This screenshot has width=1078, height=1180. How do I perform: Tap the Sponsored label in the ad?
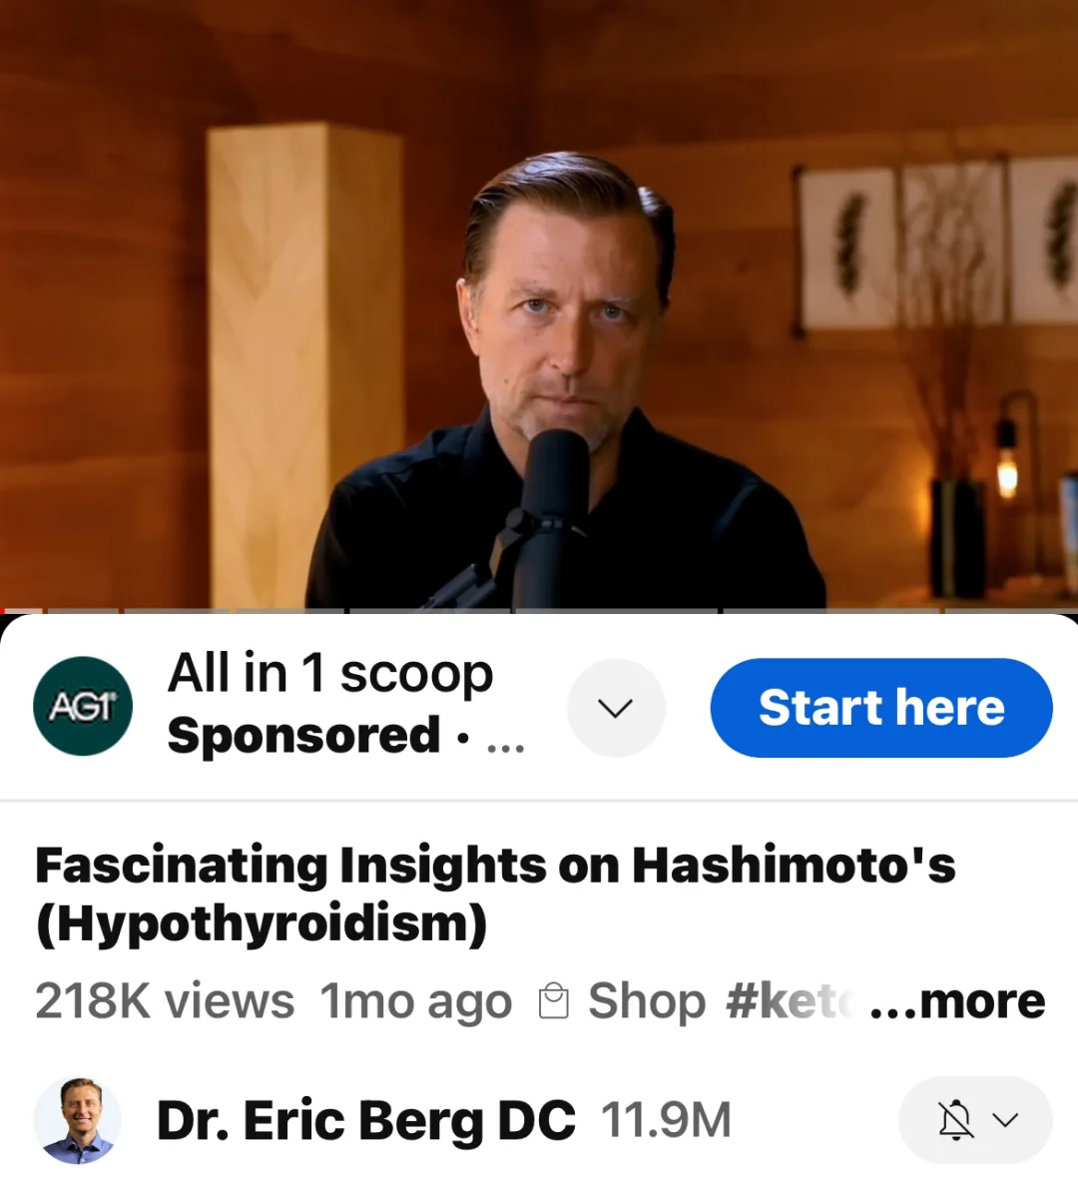[303, 735]
